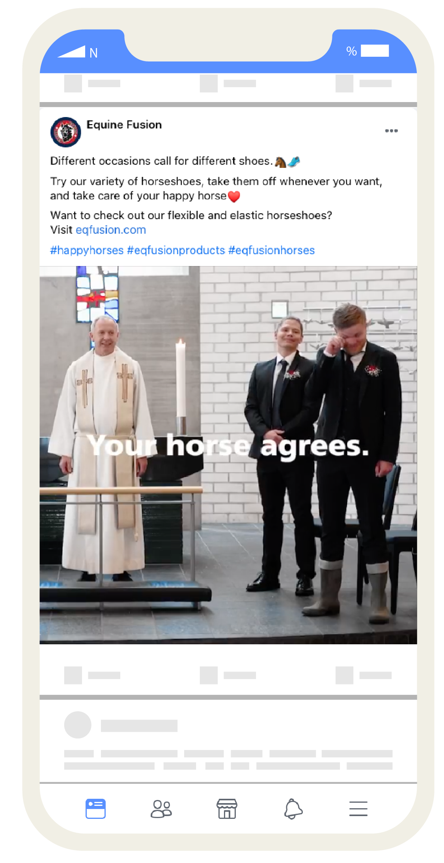
Task: Click the signal strength icon in status bar
Action: tap(71, 52)
